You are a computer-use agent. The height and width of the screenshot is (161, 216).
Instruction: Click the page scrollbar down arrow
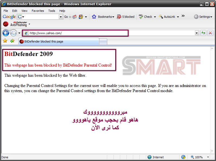point(212,151)
